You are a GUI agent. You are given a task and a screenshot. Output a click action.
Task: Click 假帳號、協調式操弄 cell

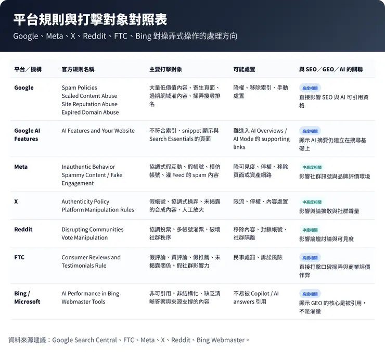[x=185, y=206]
